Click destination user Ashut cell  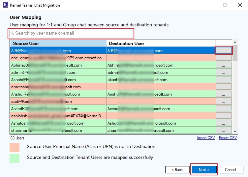161,123
